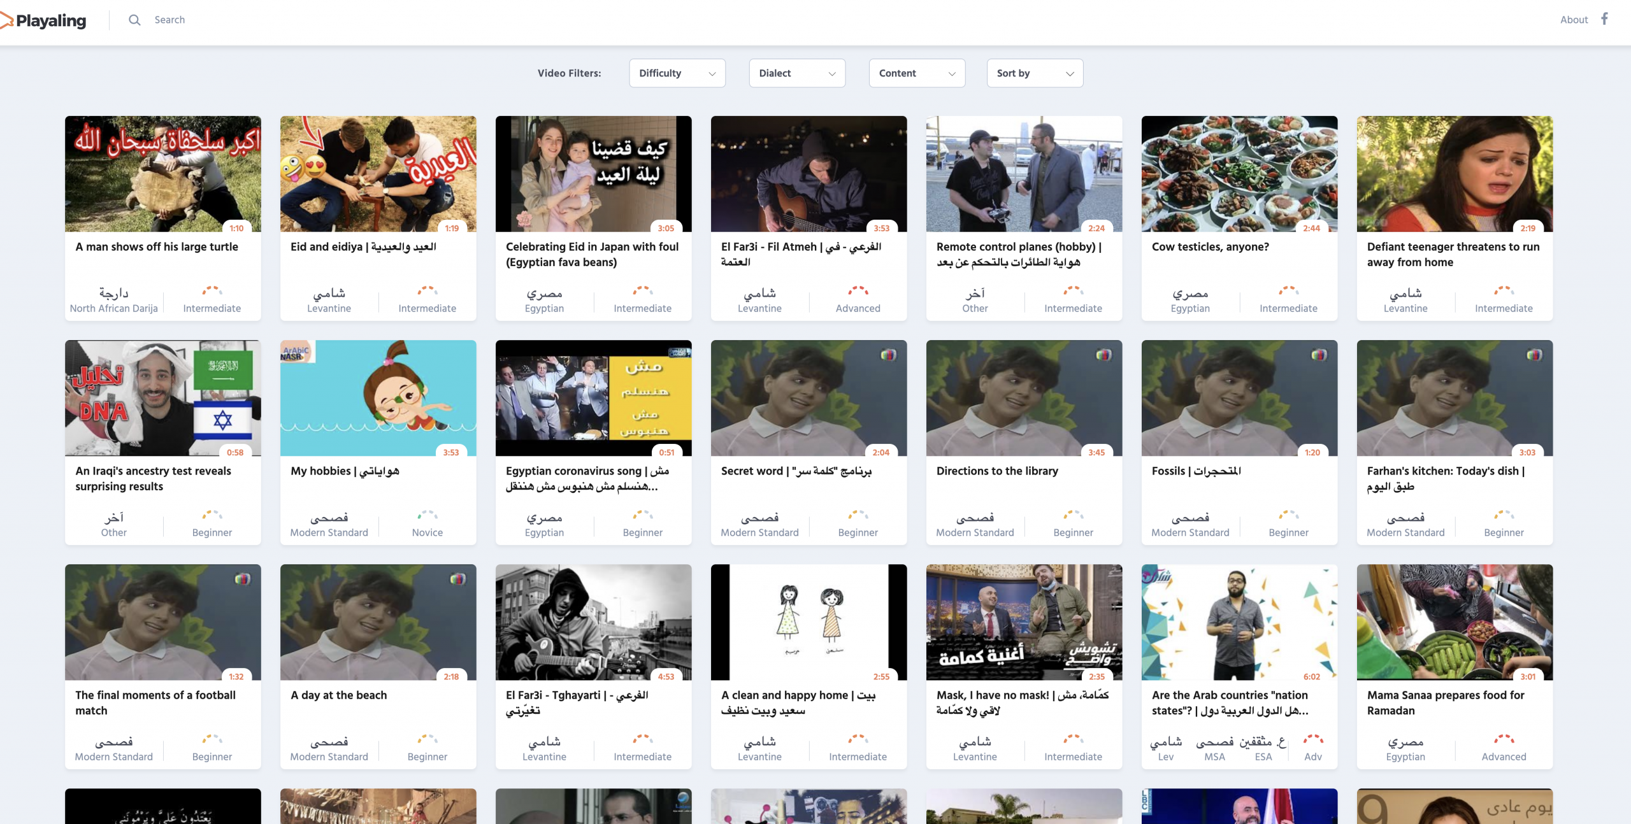Click شامي dialect icon on Eid and eidiya
1631x824 pixels.
coord(329,294)
